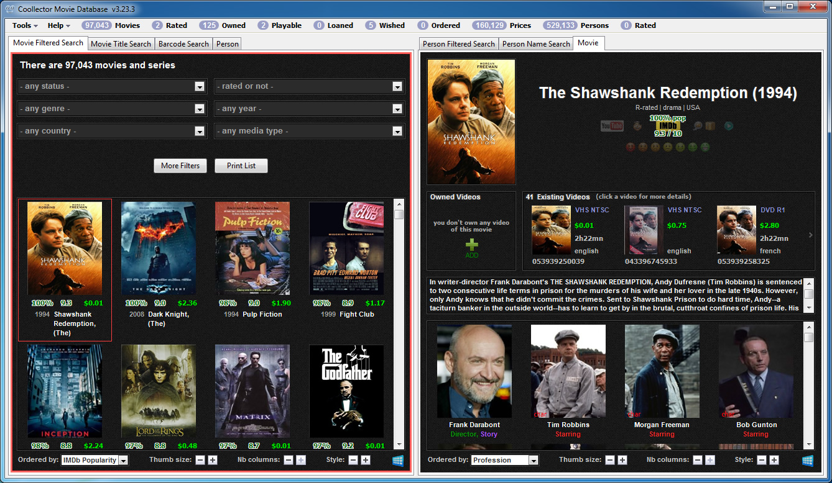Click green plus ADD owned video
The width and height of the screenshot is (832, 483).
tap(472, 248)
